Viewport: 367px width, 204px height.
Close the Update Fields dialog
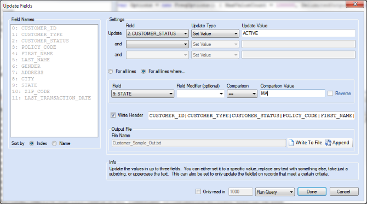[x=355, y=4]
